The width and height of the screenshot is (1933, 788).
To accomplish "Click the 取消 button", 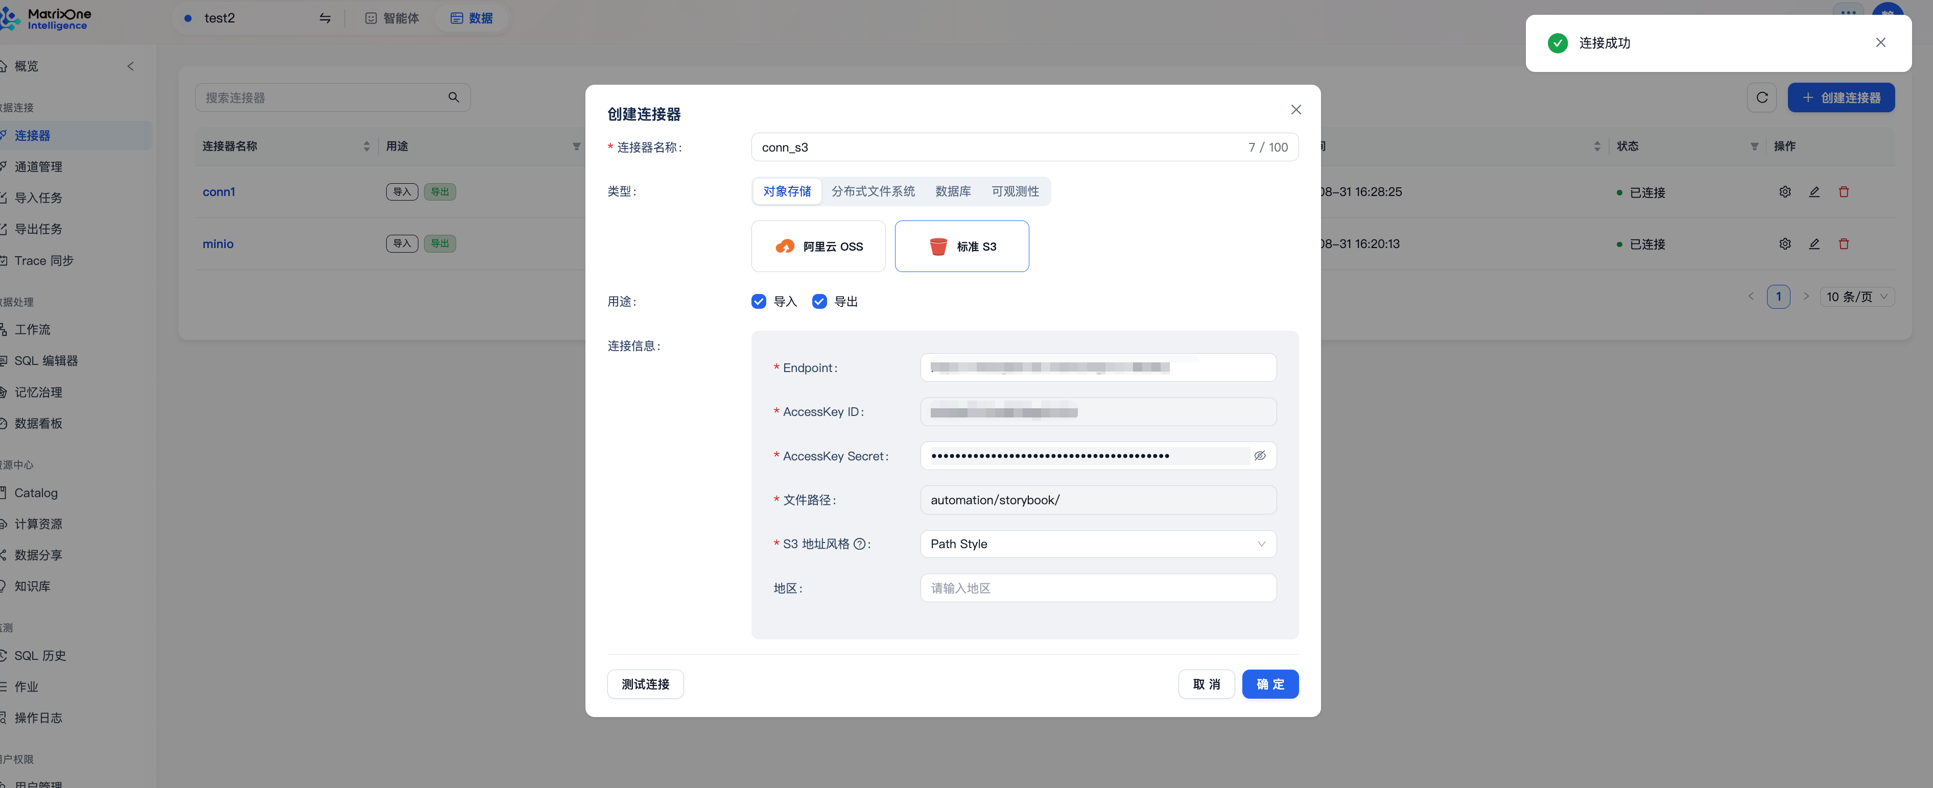I will [1206, 684].
